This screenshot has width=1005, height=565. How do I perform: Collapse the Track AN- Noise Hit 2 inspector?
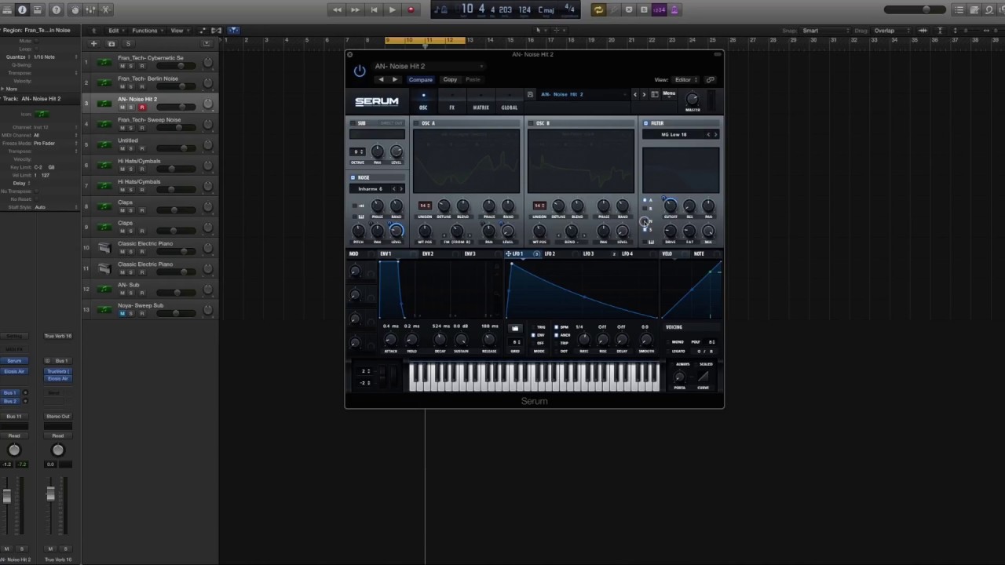click(2, 99)
